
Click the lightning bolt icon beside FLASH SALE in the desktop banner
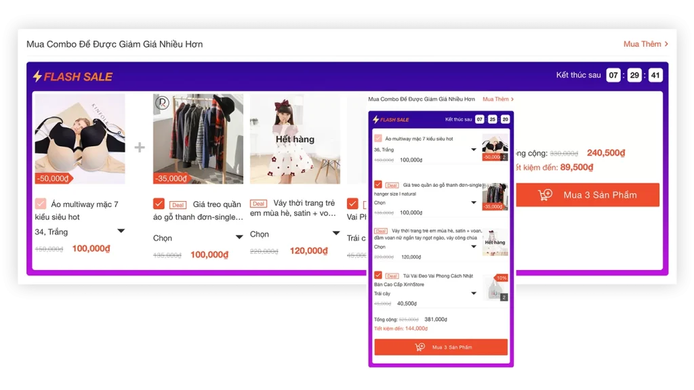37,77
